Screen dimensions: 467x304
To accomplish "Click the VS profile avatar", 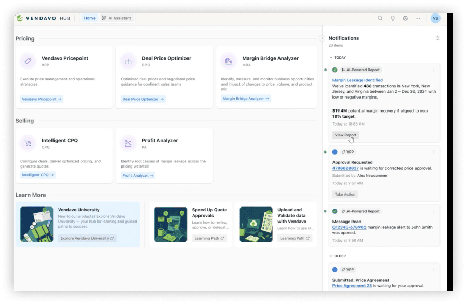I will [x=435, y=18].
